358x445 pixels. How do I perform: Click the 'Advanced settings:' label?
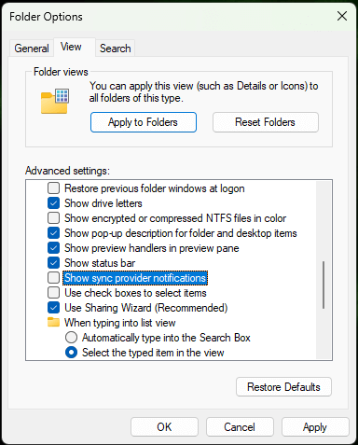point(67,171)
